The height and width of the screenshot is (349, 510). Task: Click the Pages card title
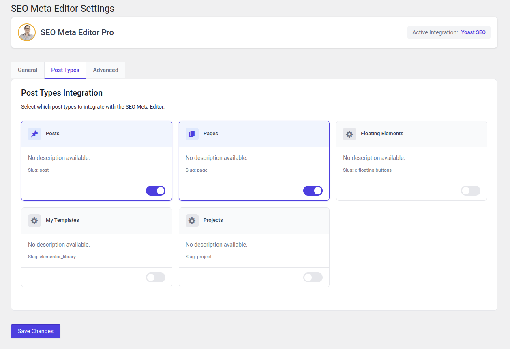point(211,134)
